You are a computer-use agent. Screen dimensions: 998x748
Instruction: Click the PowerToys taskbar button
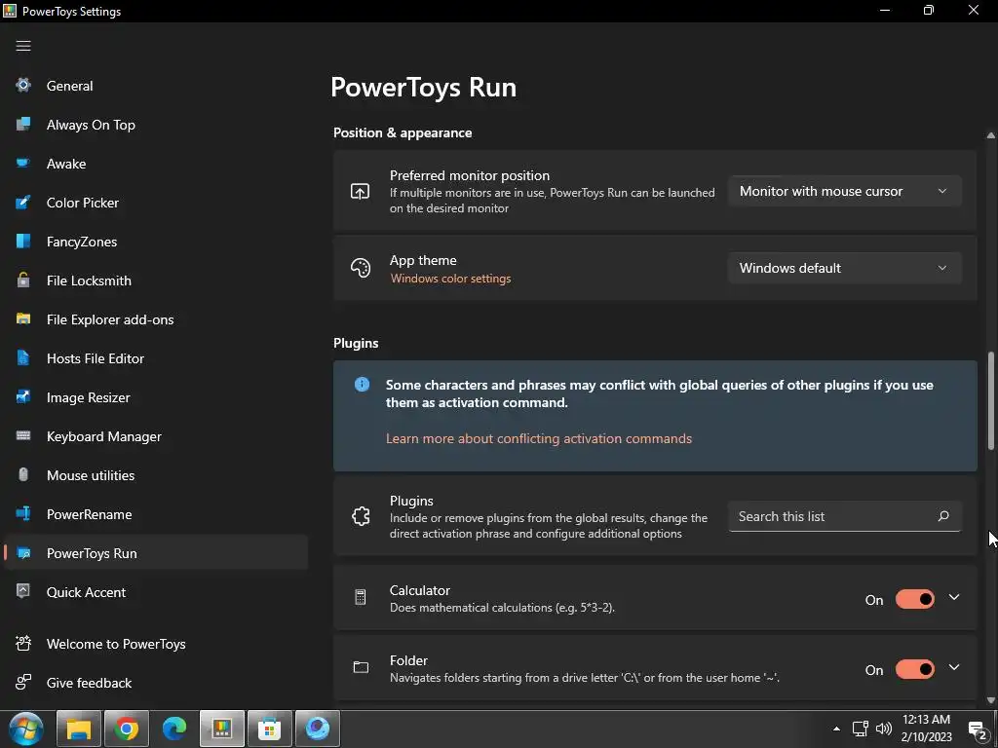222,729
